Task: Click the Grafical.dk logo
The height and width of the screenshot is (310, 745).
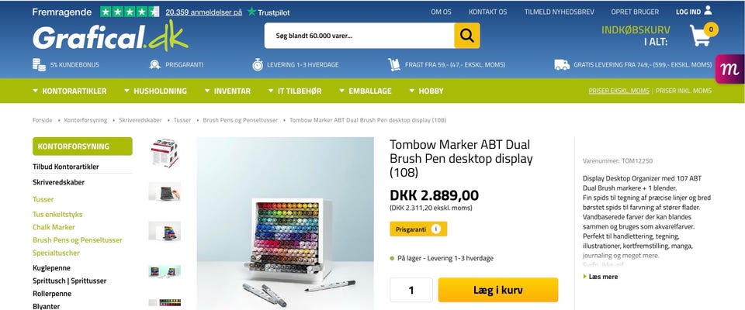Action: pyautogui.click(x=110, y=36)
